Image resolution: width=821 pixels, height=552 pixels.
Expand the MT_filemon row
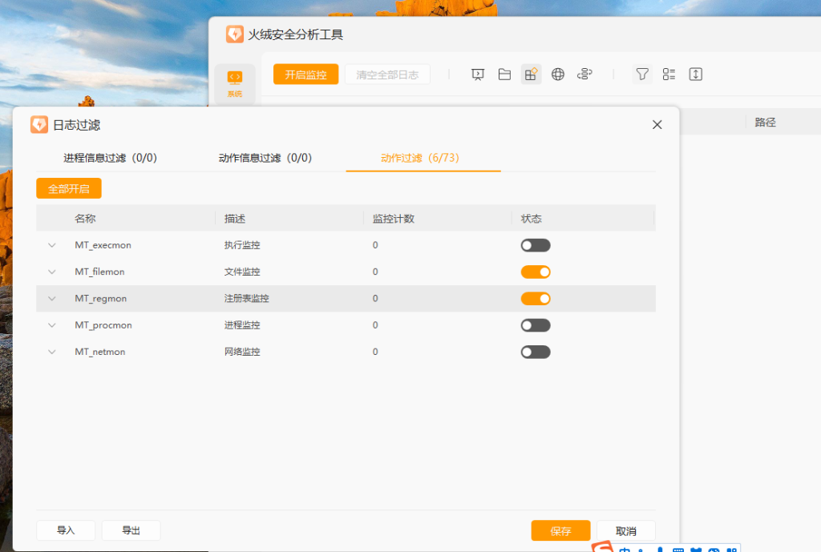[52, 272]
